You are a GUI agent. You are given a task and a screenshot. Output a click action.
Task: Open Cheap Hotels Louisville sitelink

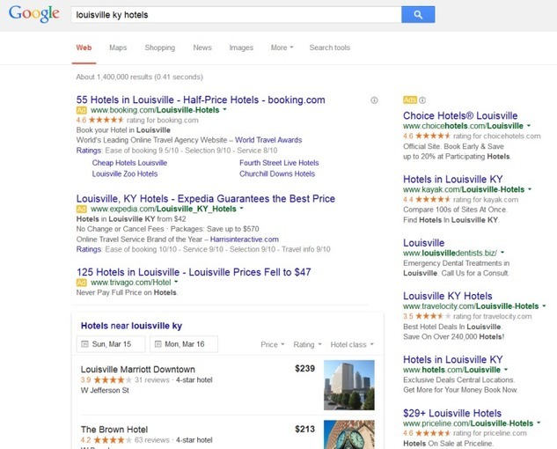129,163
